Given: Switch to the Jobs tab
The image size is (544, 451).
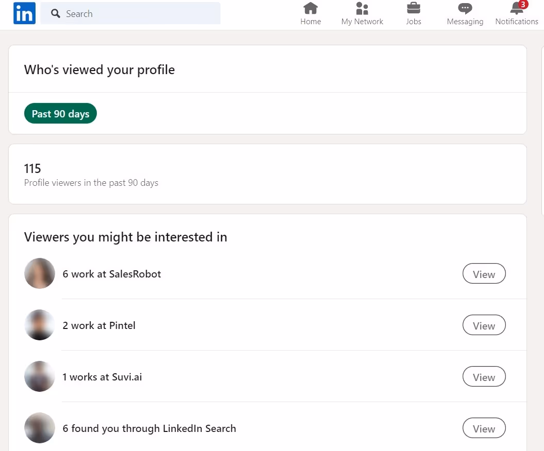Looking at the screenshot, I should tap(414, 14).
